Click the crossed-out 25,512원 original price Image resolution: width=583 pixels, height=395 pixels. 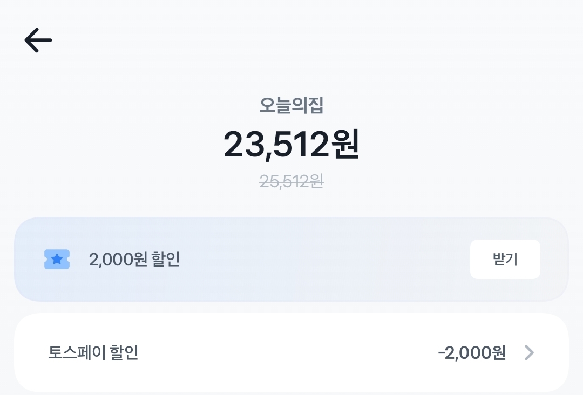[x=291, y=181]
